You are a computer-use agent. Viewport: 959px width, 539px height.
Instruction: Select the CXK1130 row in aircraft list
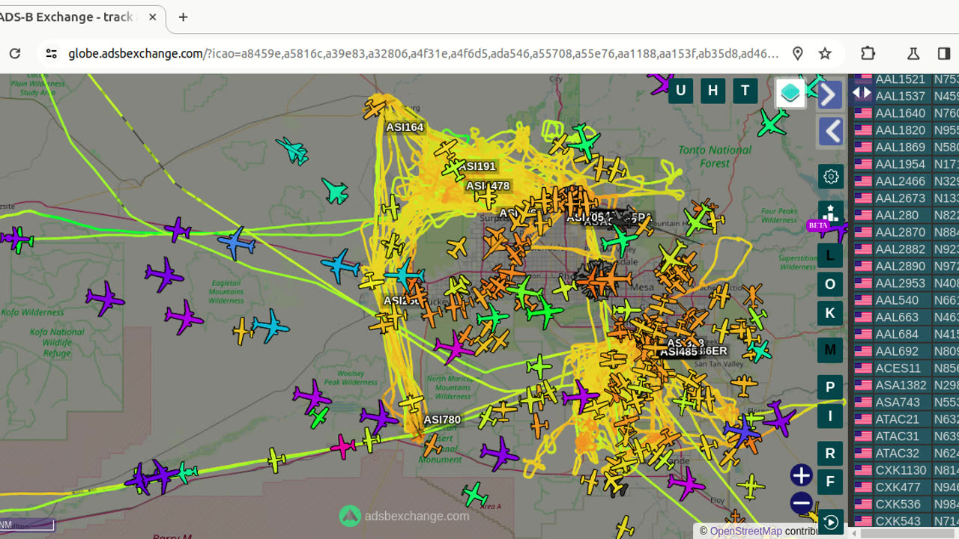tap(905, 470)
